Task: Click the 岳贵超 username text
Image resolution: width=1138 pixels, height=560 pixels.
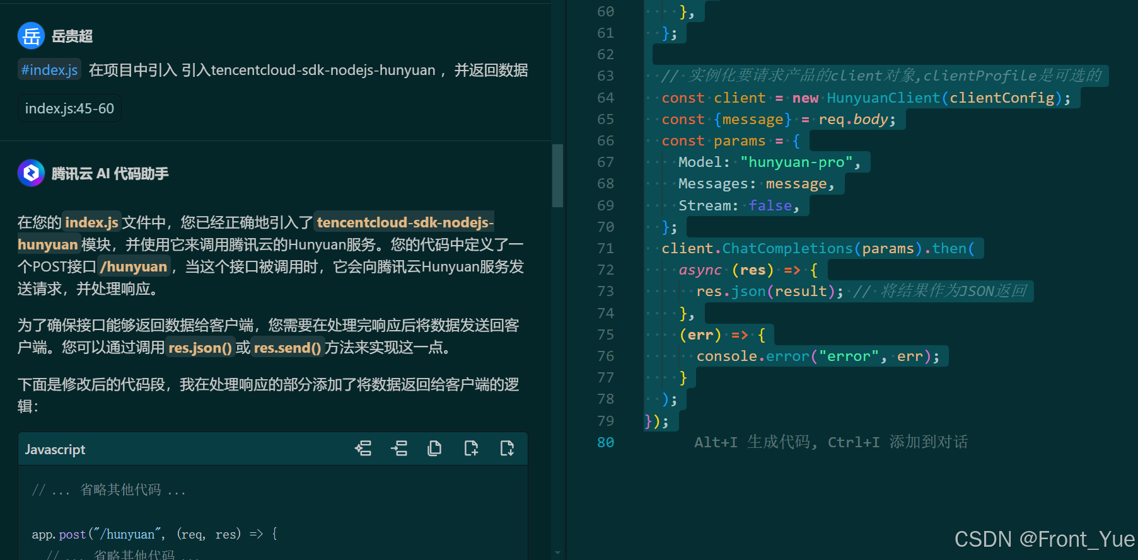Action: tap(72, 37)
